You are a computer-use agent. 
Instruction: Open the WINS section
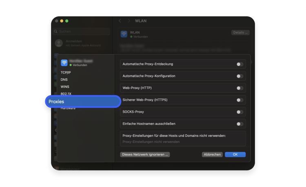pos(65,87)
